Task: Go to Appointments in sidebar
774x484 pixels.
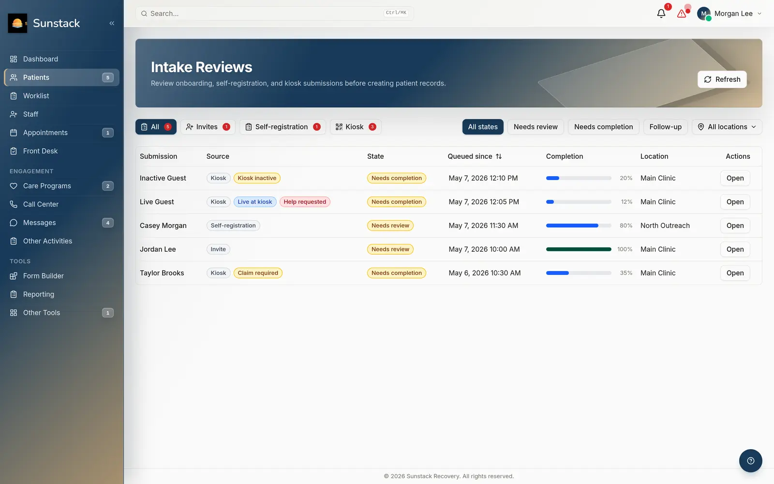Action: tap(61, 133)
